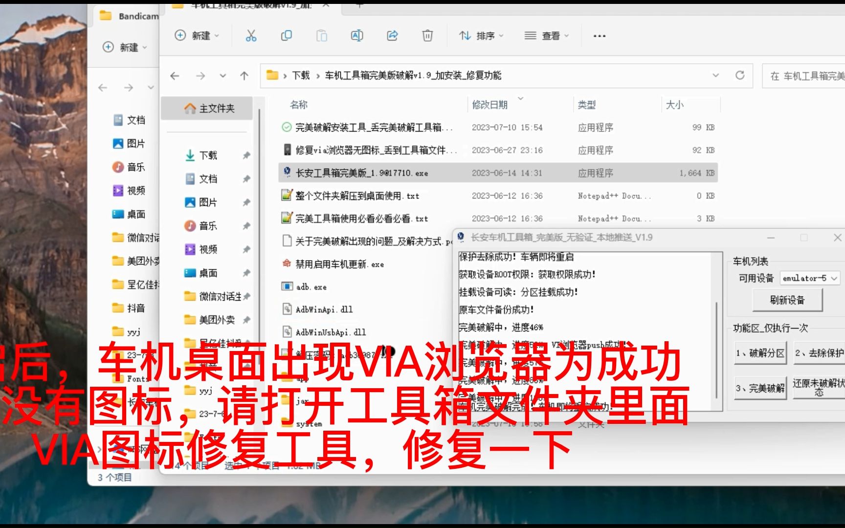
Task: Click the Share icon in toolbar
Action: pyautogui.click(x=392, y=36)
